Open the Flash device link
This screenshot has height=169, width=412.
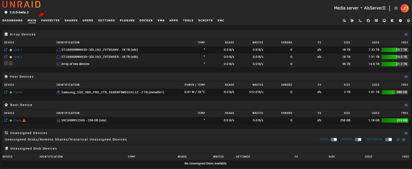point(17,121)
